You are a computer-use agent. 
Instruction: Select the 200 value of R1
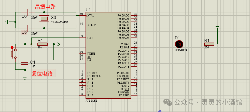(207, 47)
